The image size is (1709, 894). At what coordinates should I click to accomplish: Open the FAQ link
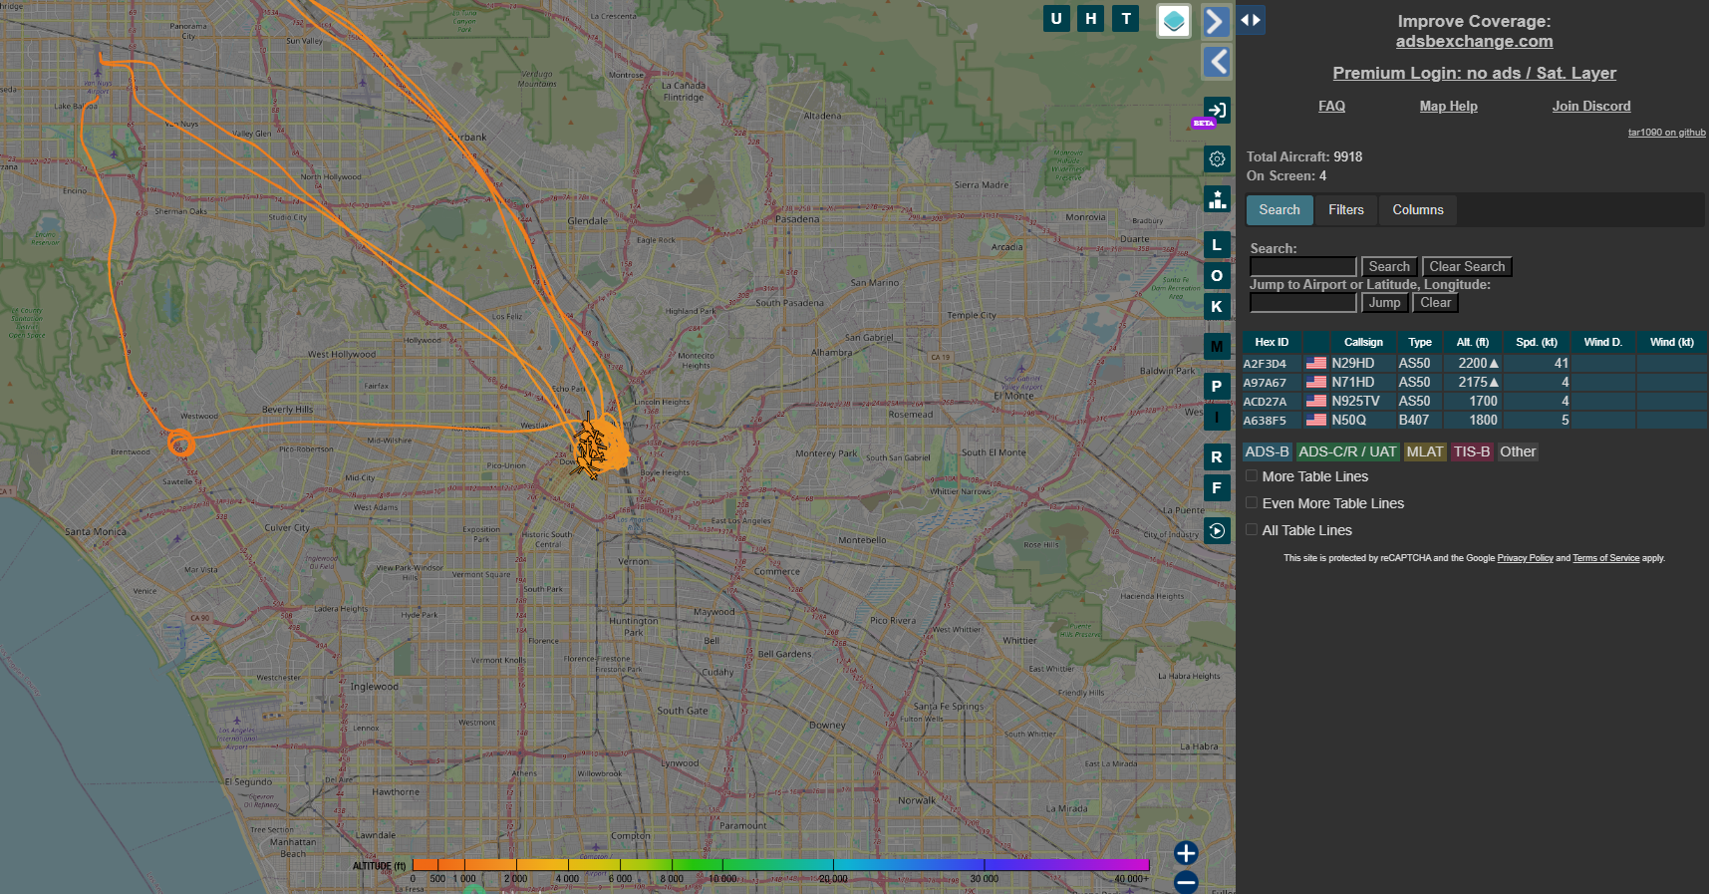tap(1331, 106)
